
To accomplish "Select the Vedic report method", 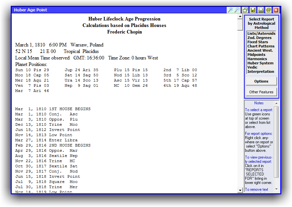I will click(252, 67).
